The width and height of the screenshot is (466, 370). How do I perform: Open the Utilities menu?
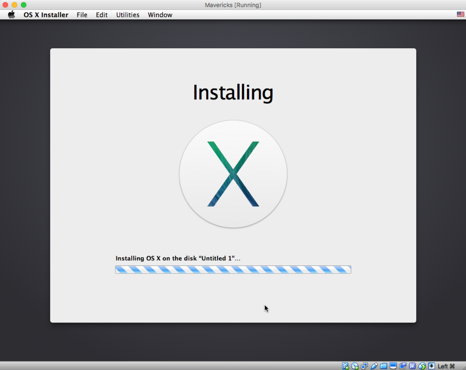[x=128, y=15]
